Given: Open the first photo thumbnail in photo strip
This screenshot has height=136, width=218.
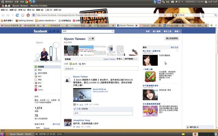Looking at the screenshot, I should [x=71, y=51].
